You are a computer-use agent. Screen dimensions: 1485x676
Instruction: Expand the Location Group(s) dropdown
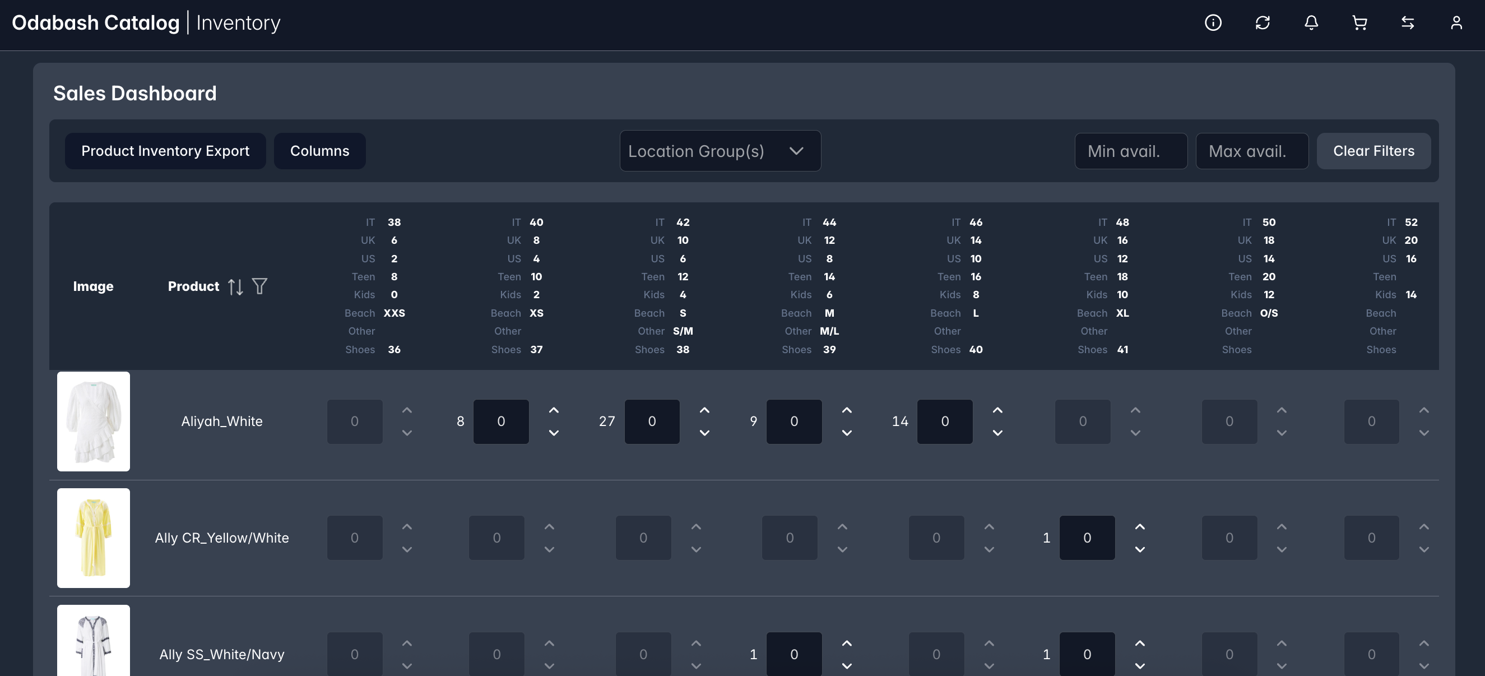[720, 151]
